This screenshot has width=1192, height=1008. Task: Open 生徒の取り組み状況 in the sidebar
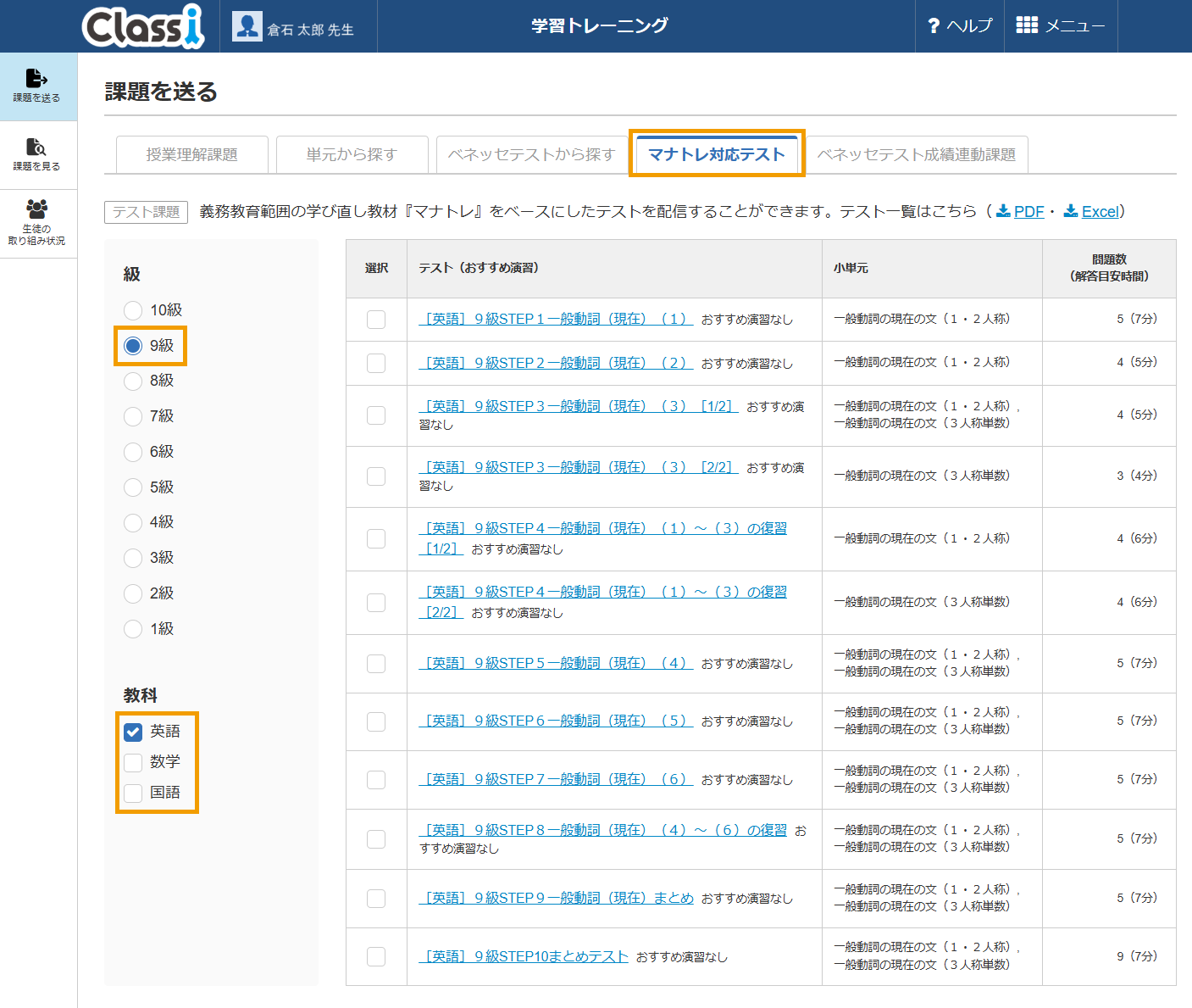(37, 224)
